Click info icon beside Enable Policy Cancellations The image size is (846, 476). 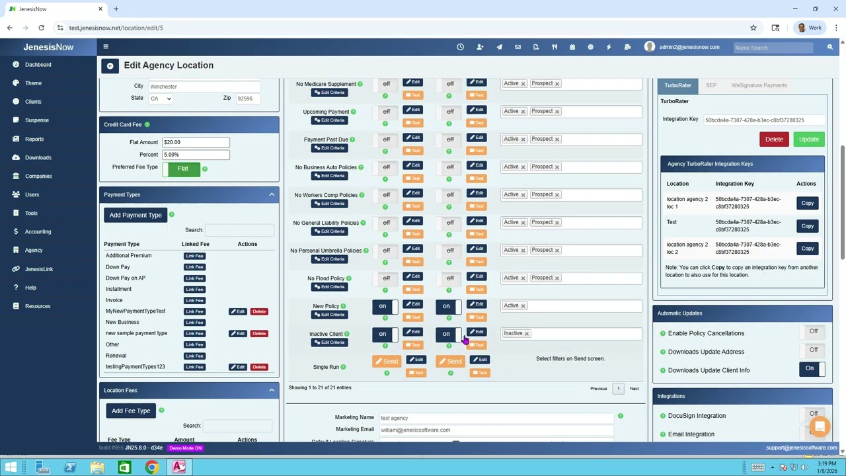tap(663, 333)
